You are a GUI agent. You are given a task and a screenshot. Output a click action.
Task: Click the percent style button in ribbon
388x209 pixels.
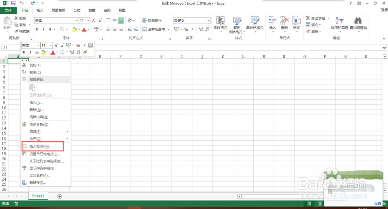tap(186, 29)
